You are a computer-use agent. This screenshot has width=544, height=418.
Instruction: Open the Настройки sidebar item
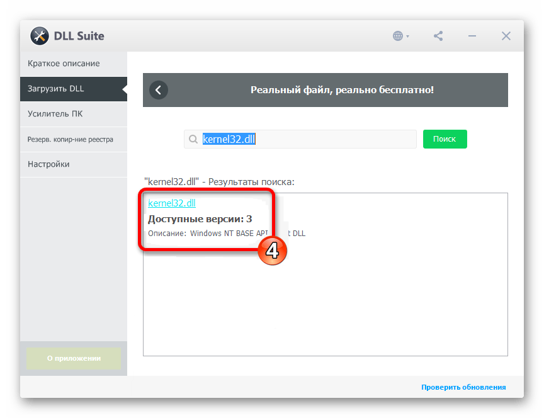pyautogui.click(x=48, y=164)
